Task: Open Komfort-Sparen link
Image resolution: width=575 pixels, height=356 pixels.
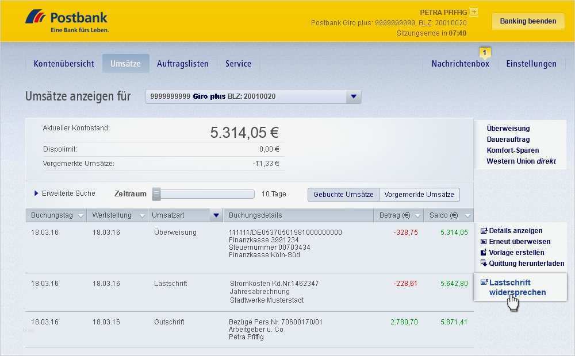Action: tap(513, 150)
